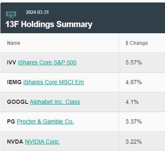Open the Procter & Gamble Co. link

click(45, 121)
